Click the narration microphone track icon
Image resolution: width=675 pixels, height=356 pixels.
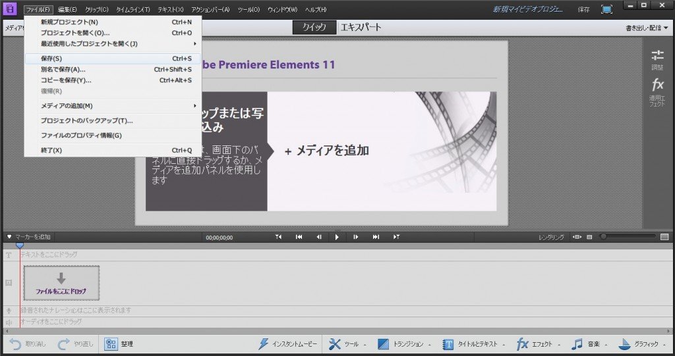pos(8,311)
